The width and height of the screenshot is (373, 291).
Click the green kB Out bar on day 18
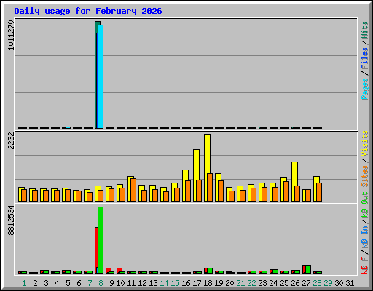tap(210, 271)
